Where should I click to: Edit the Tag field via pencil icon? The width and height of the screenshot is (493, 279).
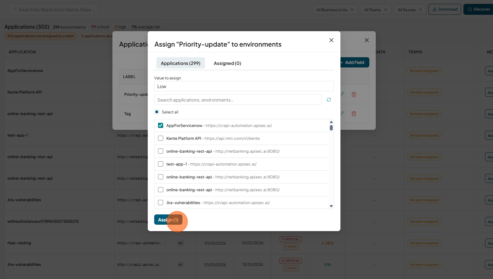342,113
